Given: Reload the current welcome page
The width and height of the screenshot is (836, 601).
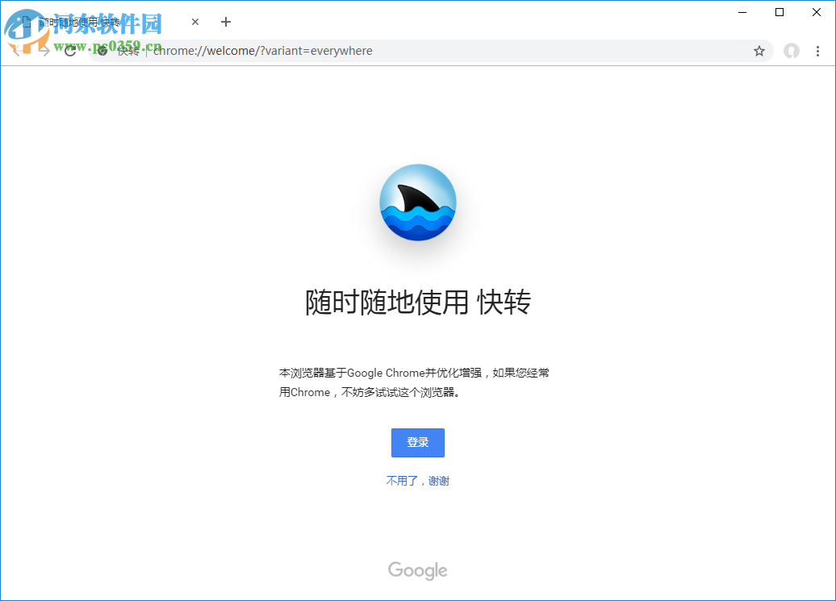Looking at the screenshot, I should coord(71,50).
